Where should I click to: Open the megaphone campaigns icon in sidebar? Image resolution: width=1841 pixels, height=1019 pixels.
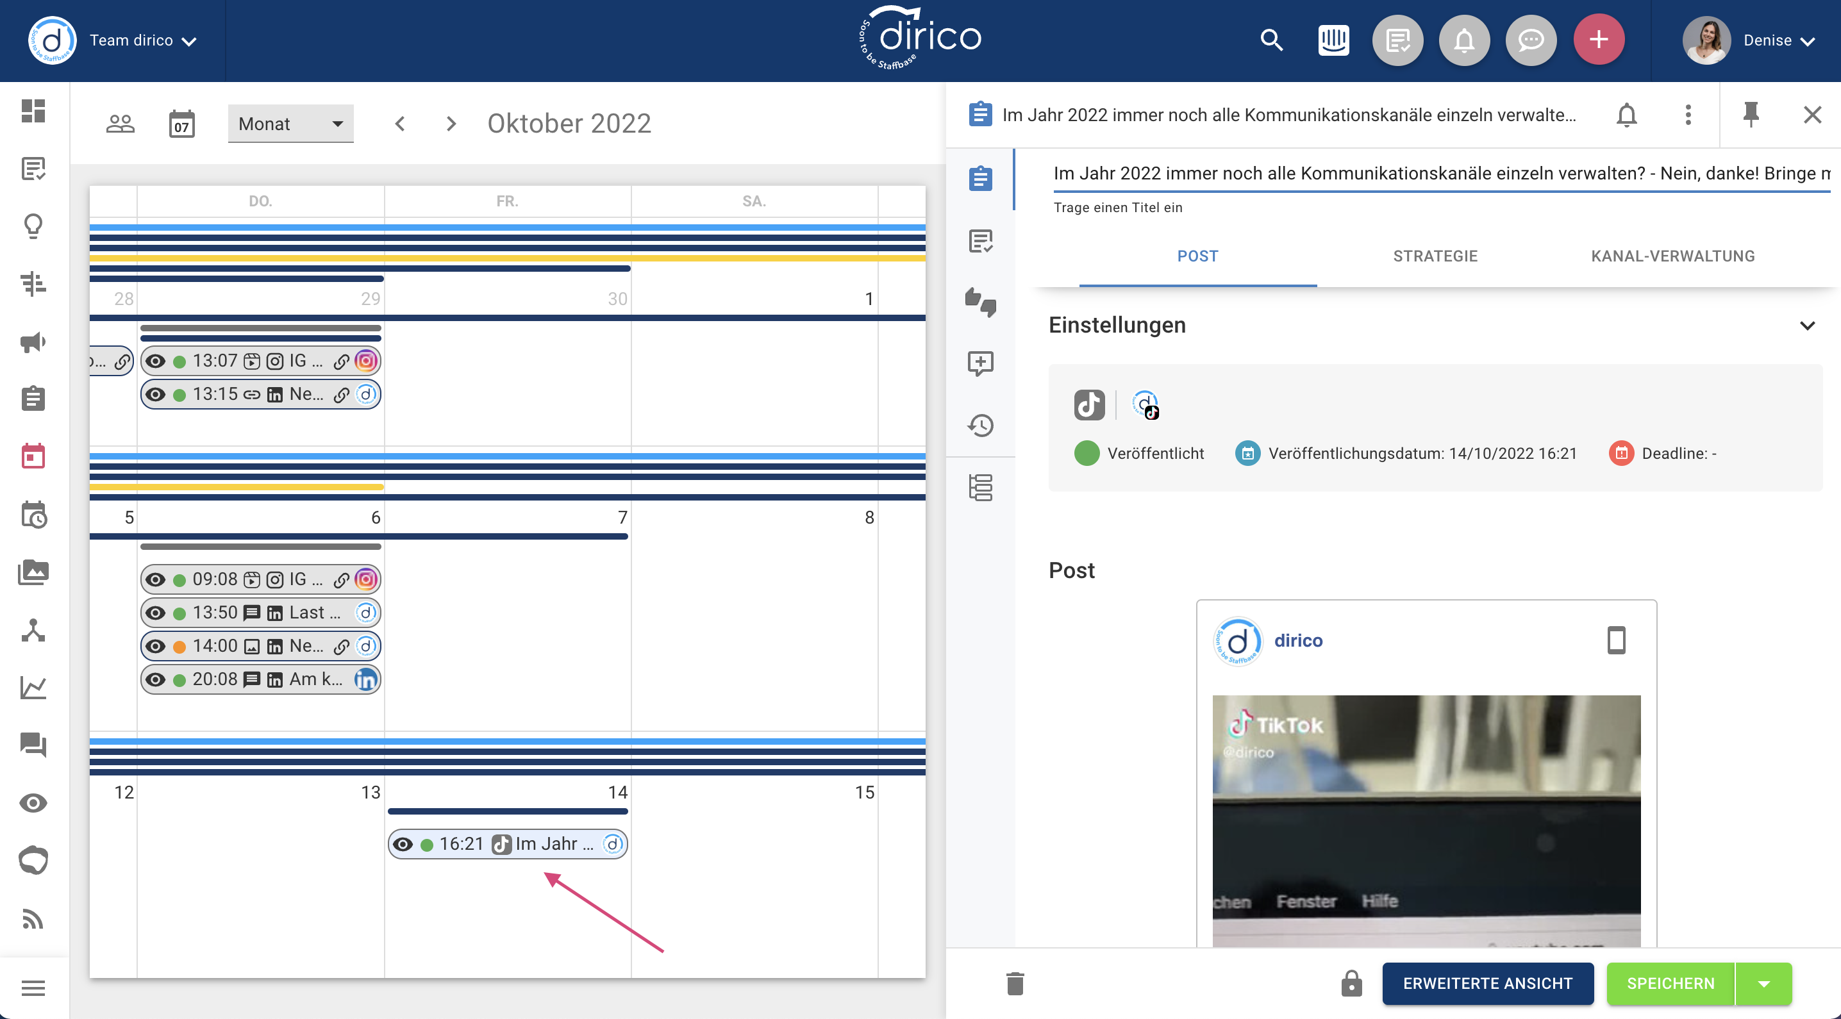(33, 342)
